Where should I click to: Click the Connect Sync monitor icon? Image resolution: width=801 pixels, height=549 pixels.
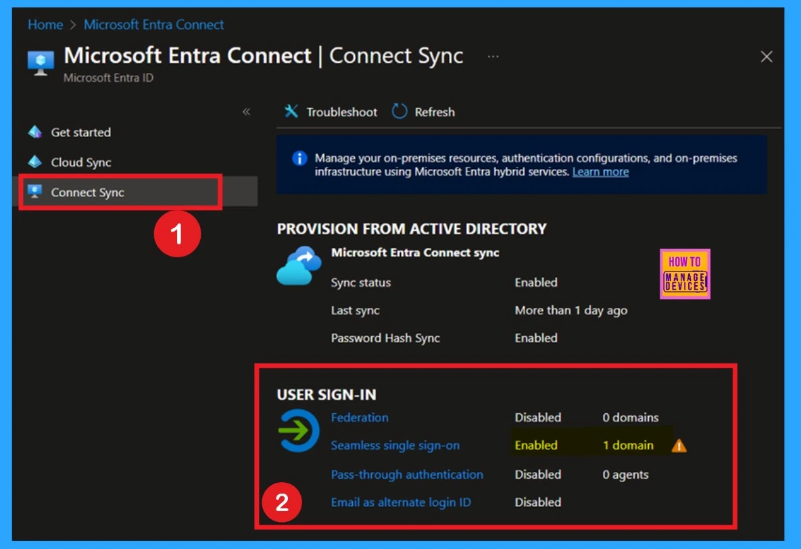coord(35,192)
